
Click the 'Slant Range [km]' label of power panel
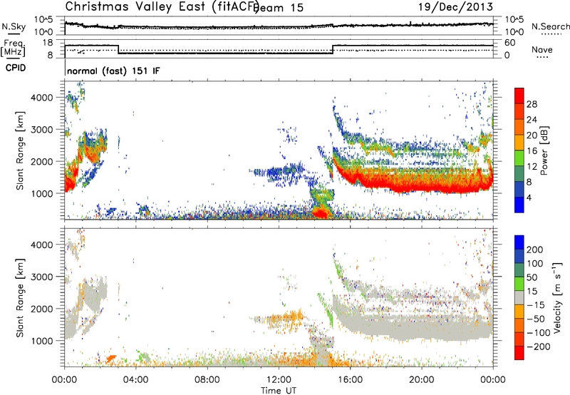coord(20,150)
